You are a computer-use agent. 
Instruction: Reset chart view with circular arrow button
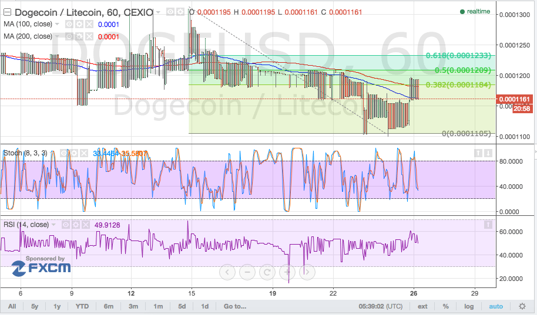267,272
